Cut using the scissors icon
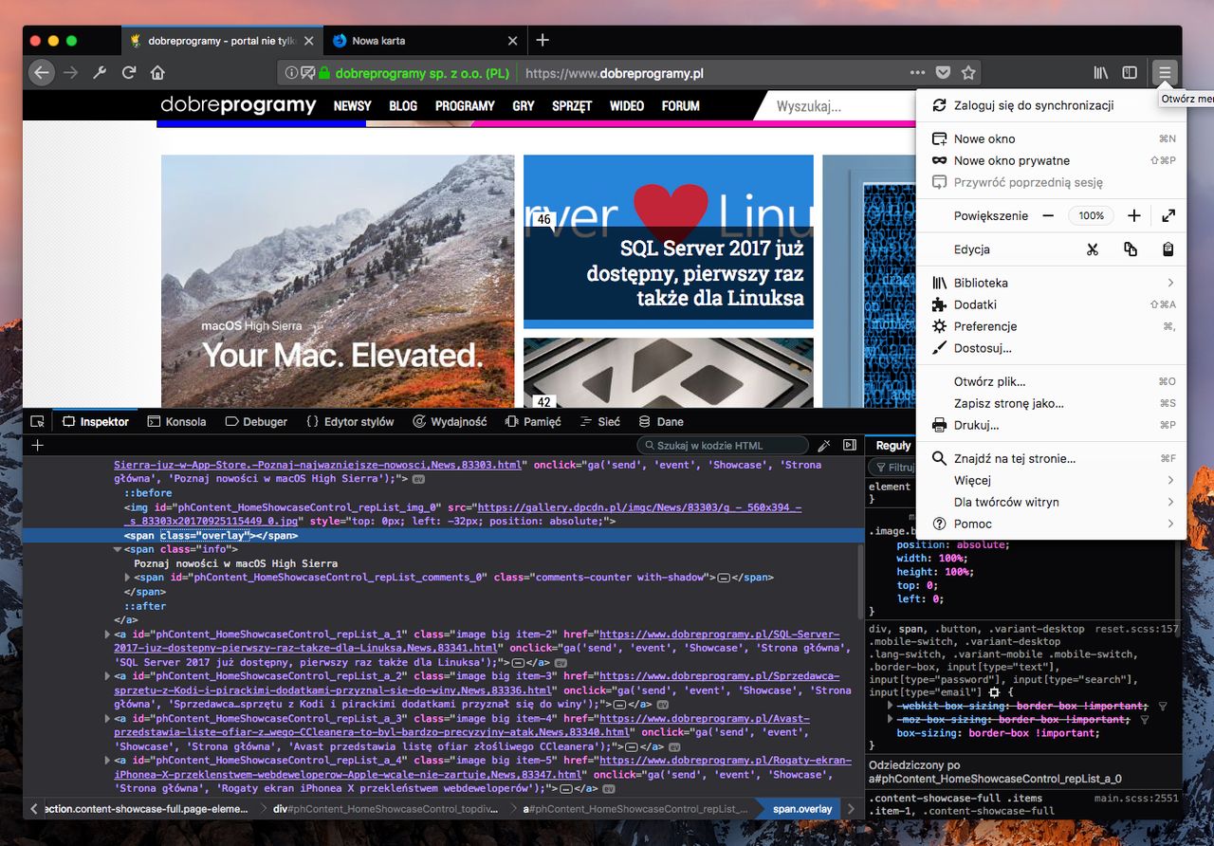The width and height of the screenshot is (1214, 846). pos(1093,249)
